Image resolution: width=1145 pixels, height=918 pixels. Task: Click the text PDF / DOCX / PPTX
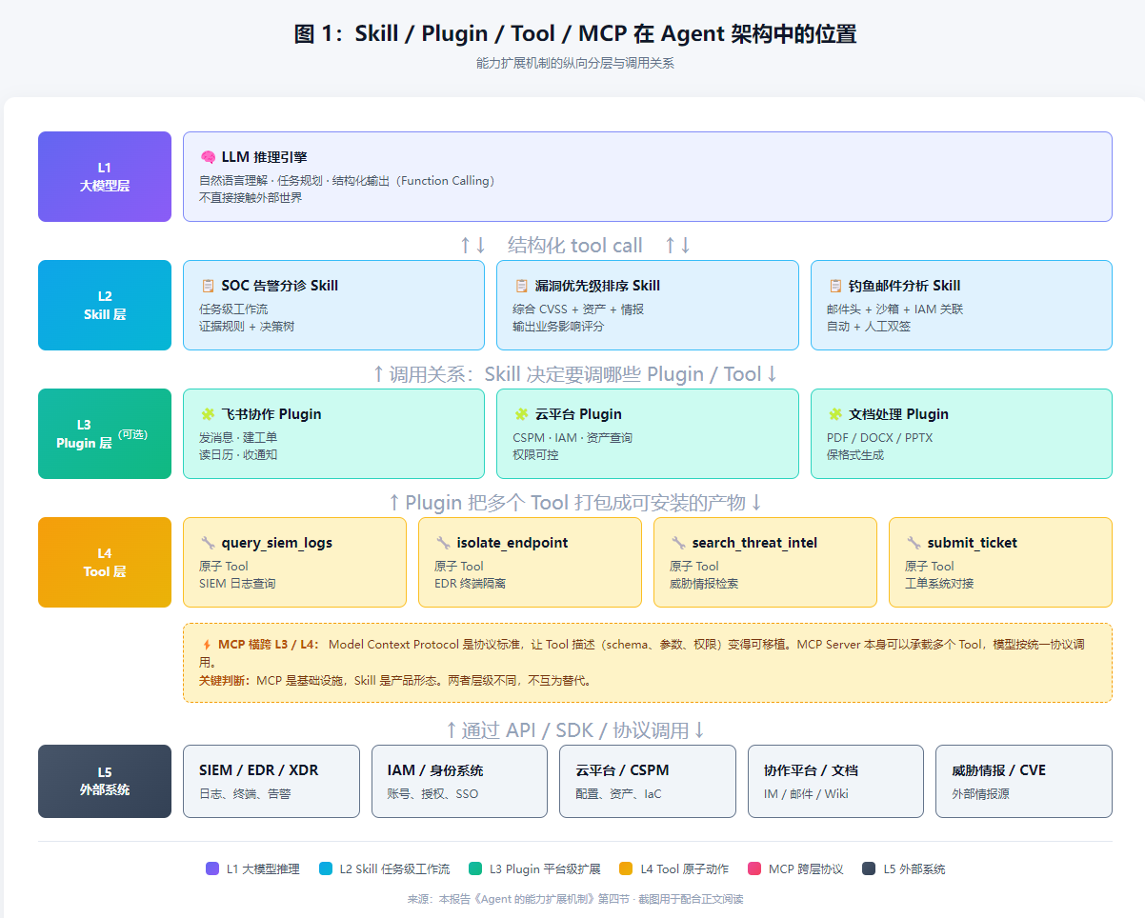(x=880, y=438)
